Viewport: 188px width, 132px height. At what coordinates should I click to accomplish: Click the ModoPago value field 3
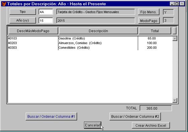168,20
